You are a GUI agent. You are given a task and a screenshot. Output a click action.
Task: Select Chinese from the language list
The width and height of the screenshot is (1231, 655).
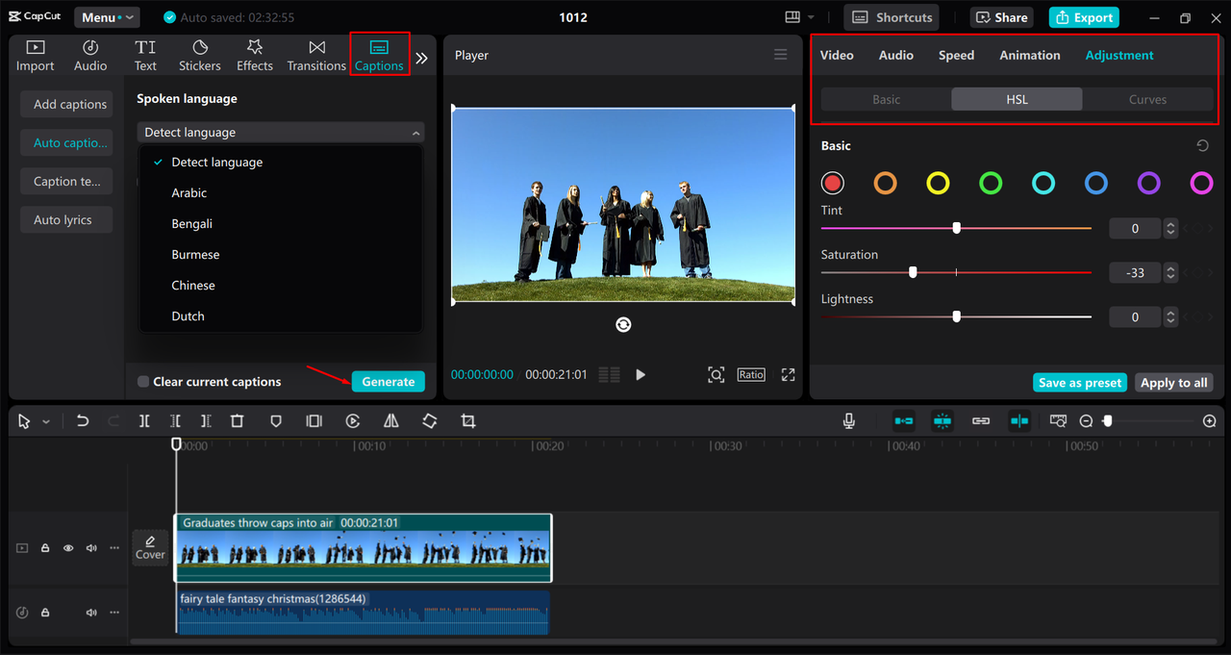[x=193, y=286]
